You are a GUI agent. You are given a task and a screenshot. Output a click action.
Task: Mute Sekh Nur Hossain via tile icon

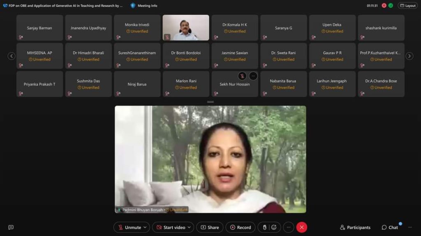242,76
